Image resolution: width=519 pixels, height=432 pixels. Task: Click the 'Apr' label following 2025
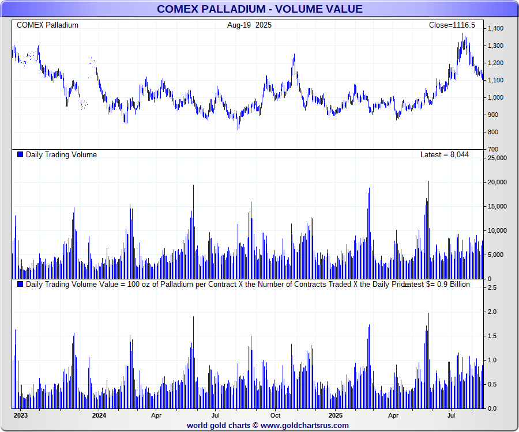(393, 415)
